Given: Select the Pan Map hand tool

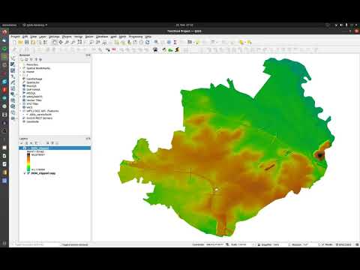Looking at the screenshot, I should click(55, 43).
